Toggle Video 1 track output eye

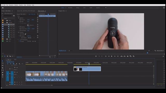point(17,72)
